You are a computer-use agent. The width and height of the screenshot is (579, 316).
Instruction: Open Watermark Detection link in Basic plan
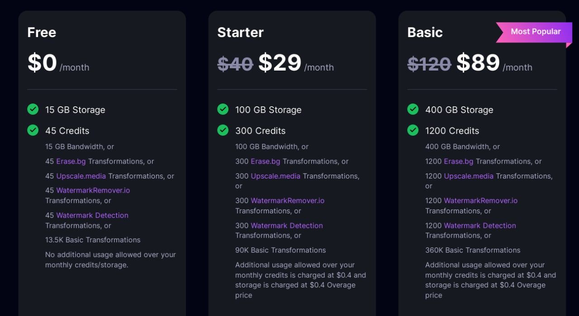pyautogui.click(x=480, y=226)
